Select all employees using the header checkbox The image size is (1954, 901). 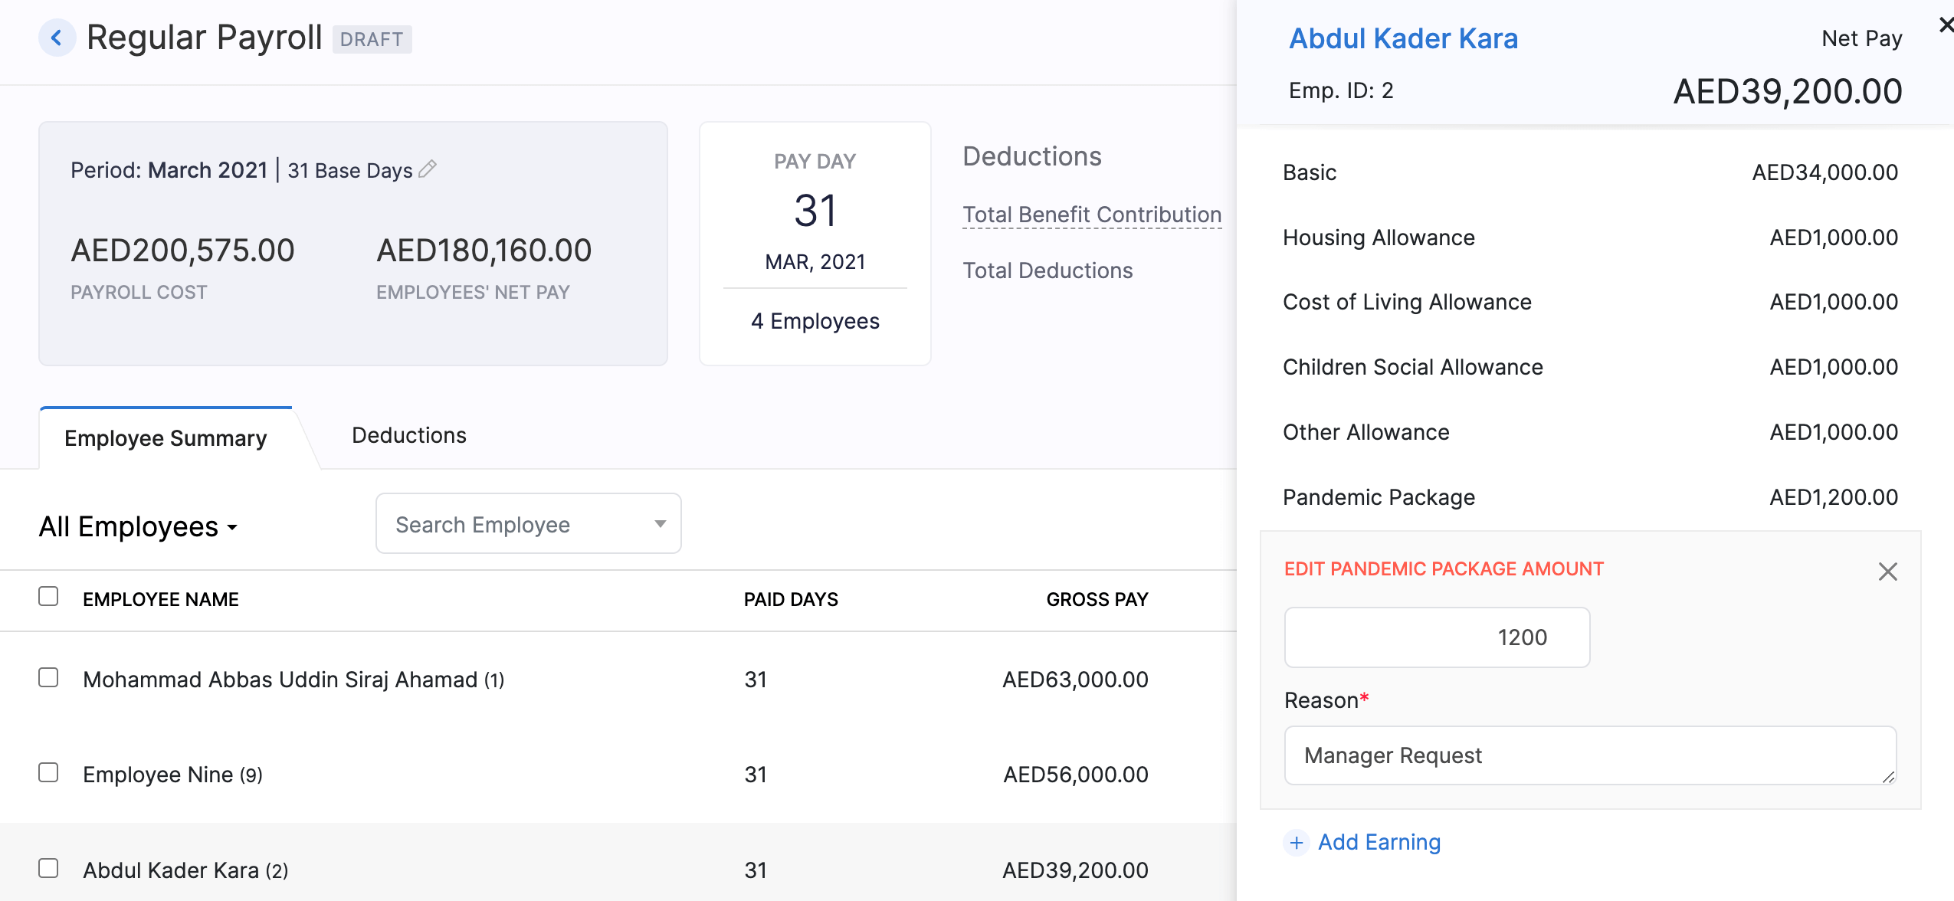(x=49, y=594)
